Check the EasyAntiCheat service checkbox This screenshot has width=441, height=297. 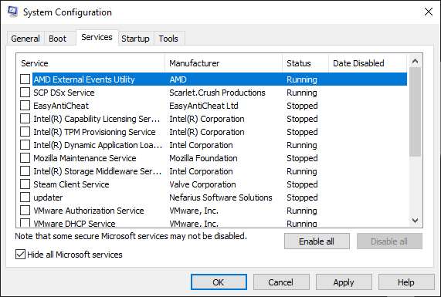[25, 106]
